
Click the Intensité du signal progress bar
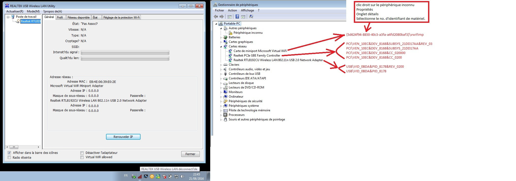click(x=125, y=52)
